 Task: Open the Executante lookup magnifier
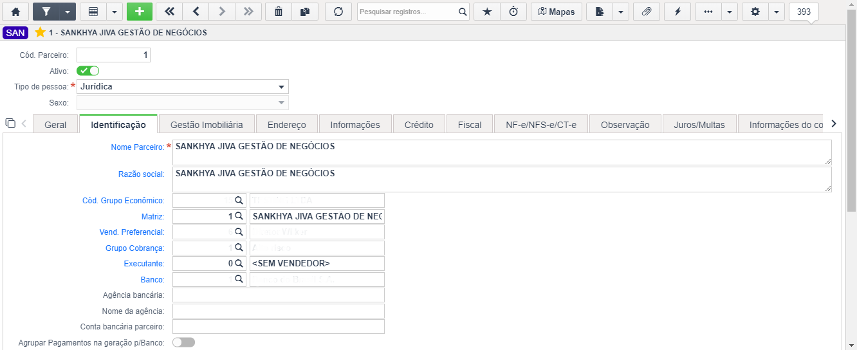point(238,263)
